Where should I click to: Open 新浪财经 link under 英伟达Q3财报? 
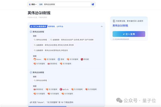click(52, 64)
